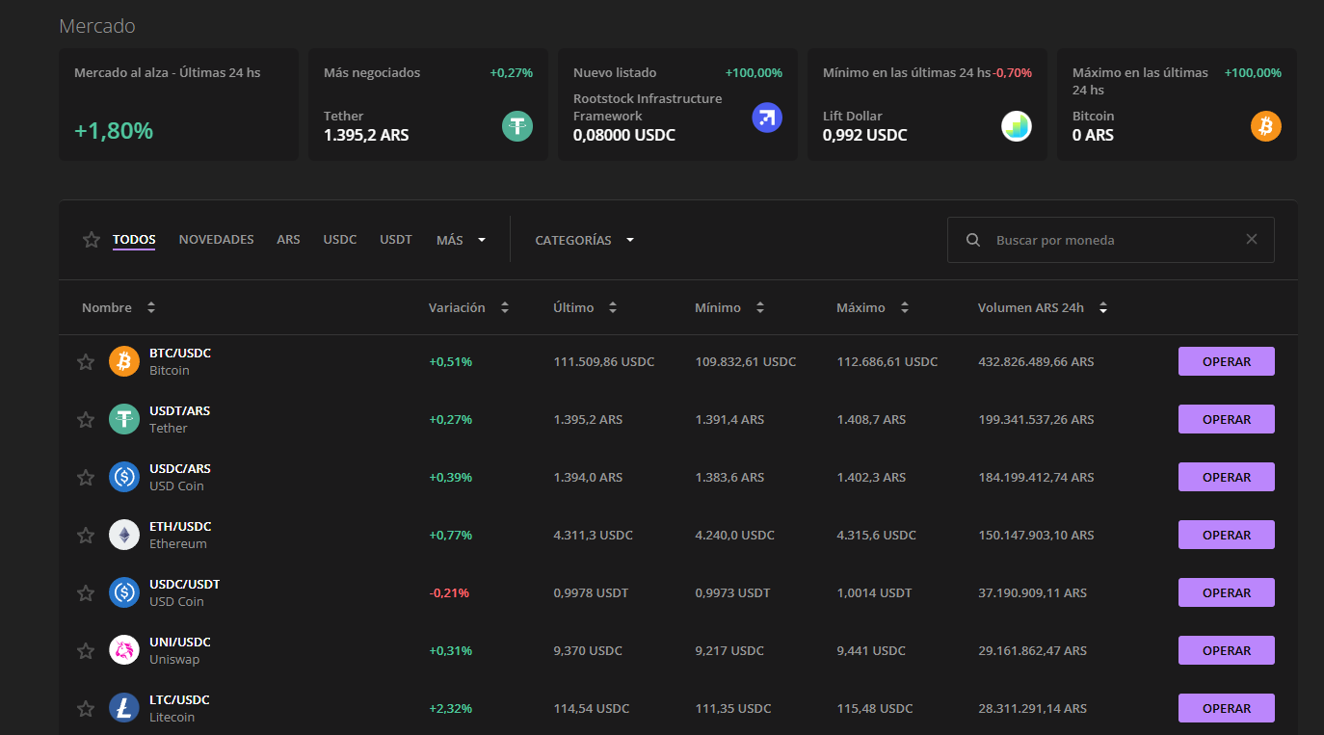Click the Tether coin icon in Más negociados card
This screenshot has height=735, width=1324.
(517, 126)
